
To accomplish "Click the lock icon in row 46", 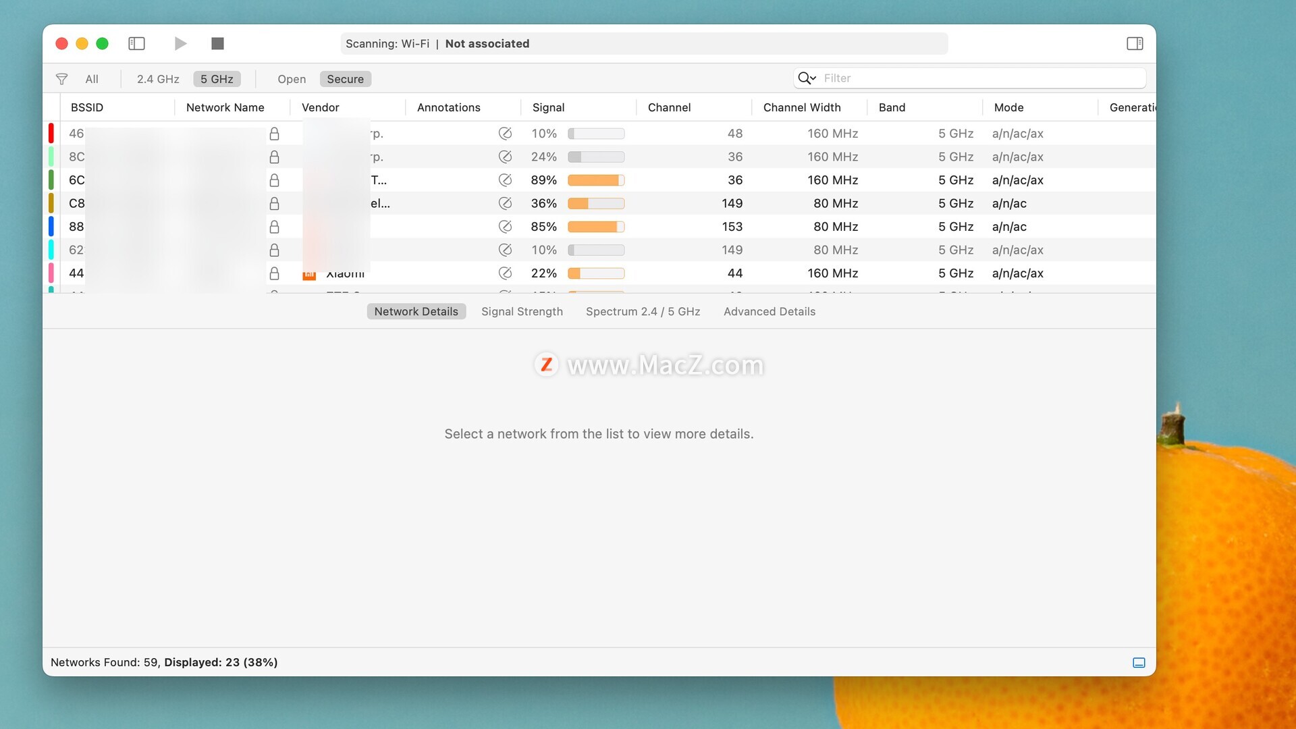I will click(274, 134).
